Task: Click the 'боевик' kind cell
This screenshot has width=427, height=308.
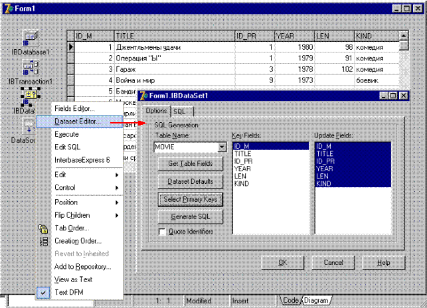Action: pos(377,80)
